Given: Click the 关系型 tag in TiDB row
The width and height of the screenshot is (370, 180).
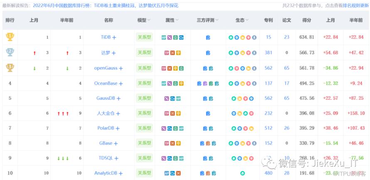Looking at the screenshot, I should click(x=144, y=37).
